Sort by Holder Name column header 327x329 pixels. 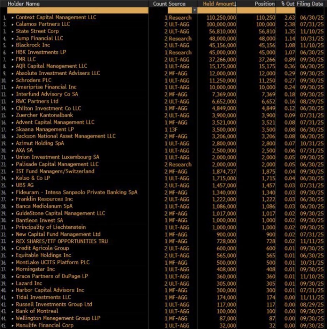(x=24, y=4)
